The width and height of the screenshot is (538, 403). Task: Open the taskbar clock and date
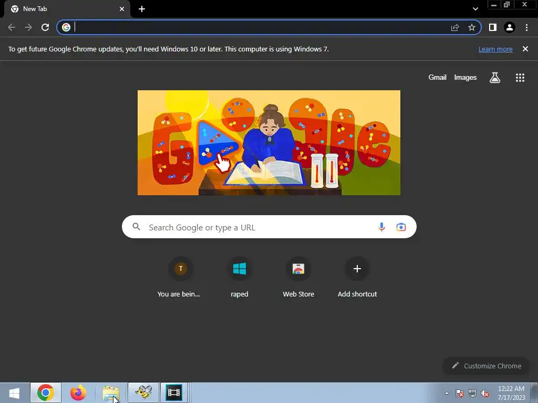click(511, 393)
